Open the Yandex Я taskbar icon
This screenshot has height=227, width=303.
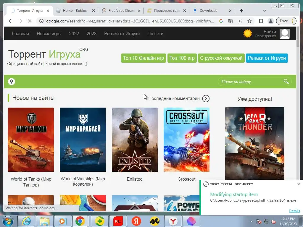136,221
